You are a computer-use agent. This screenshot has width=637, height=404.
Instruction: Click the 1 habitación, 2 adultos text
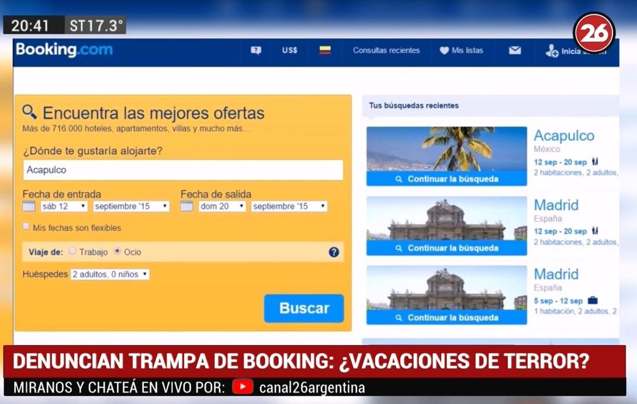(x=575, y=311)
